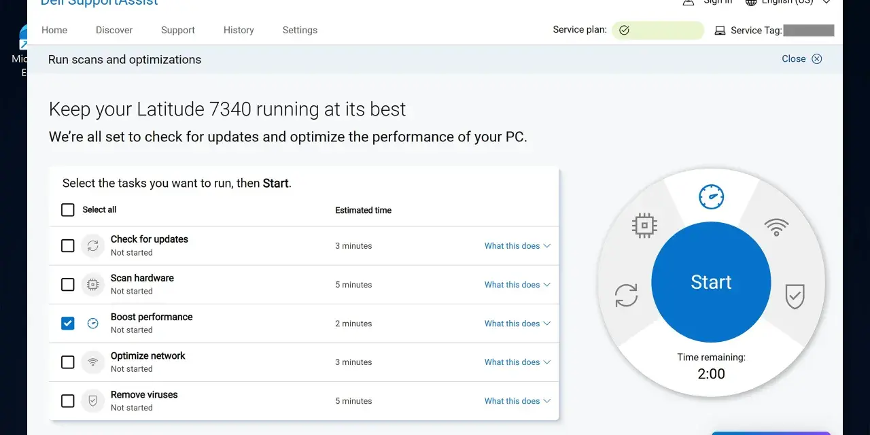The width and height of the screenshot is (870, 435).
Task: Click the big blue Start button
Action: tap(711, 283)
